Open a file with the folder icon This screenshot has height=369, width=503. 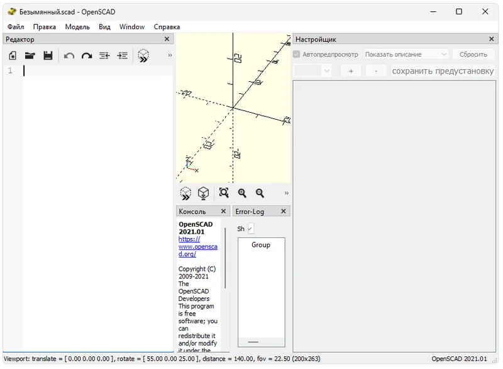(x=30, y=55)
